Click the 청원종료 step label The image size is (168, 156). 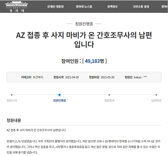coord(109,101)
